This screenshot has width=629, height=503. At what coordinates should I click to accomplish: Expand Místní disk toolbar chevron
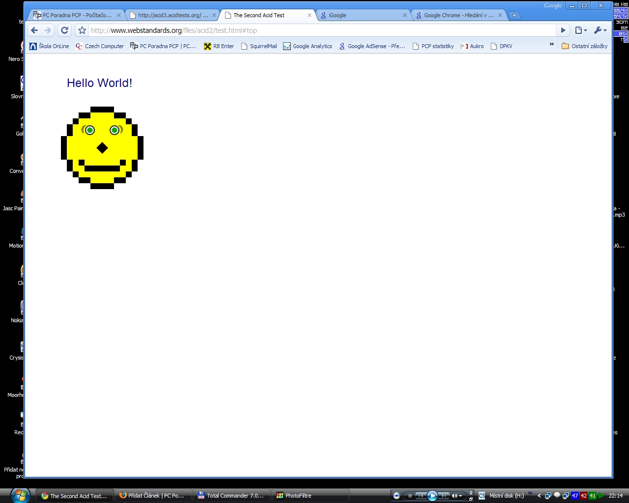coord(530,493)
